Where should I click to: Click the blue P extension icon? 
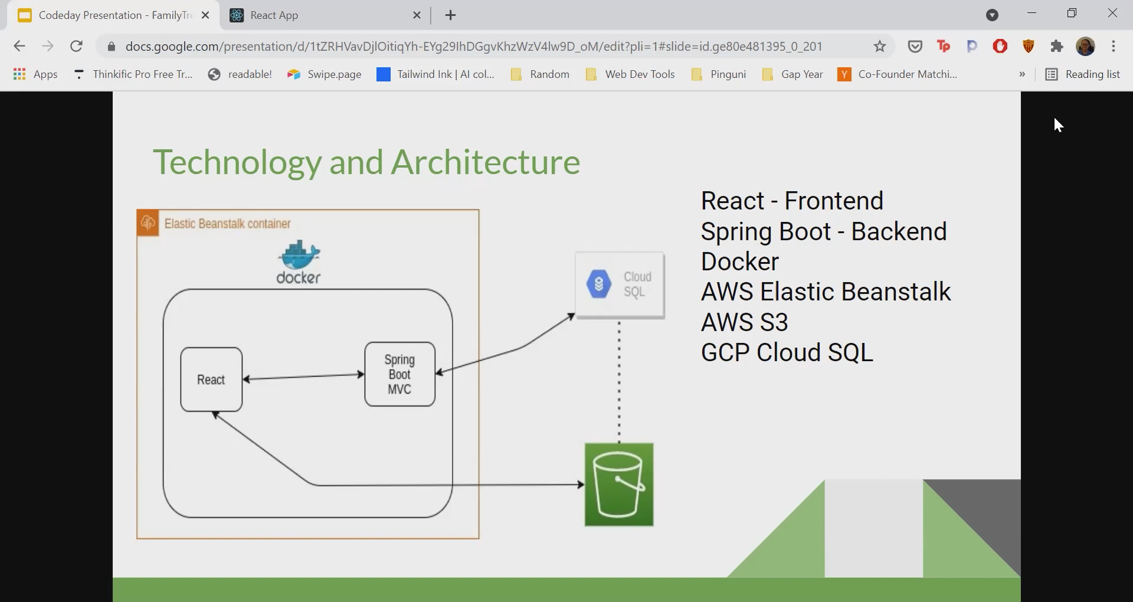point(972,46)
